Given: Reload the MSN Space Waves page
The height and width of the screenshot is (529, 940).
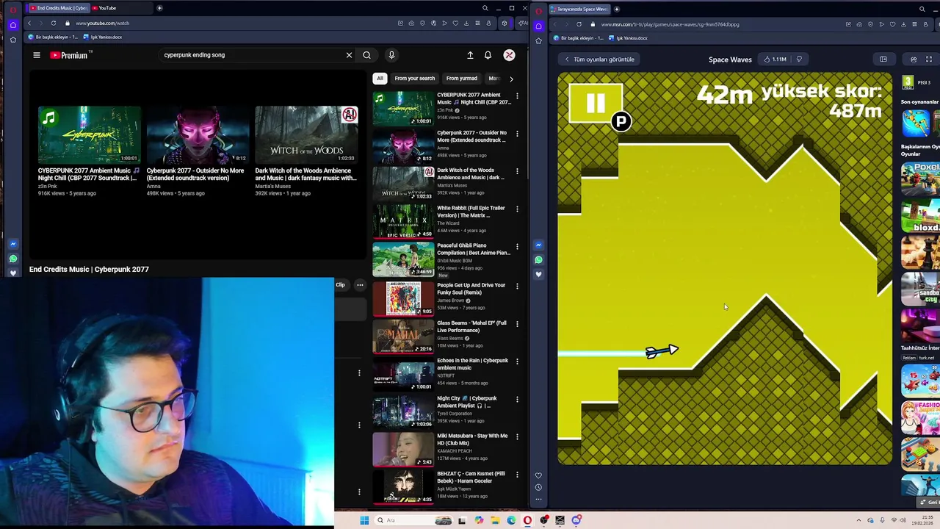Looking at the screenshot, I should pos(579,24).
